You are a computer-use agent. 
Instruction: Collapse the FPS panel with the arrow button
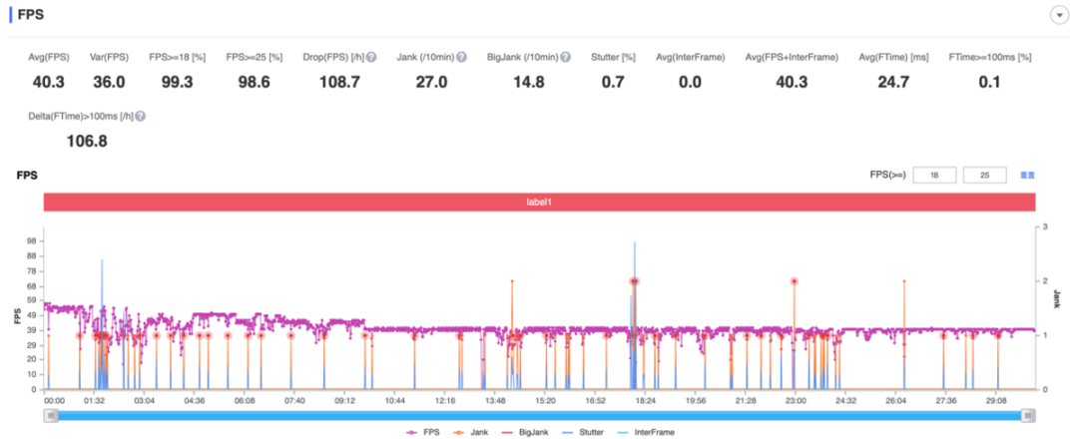tap(1059, 15)
